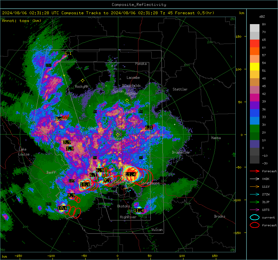Click the HighRiver city label
Screen dimensions: 278x260
point(128,217)
